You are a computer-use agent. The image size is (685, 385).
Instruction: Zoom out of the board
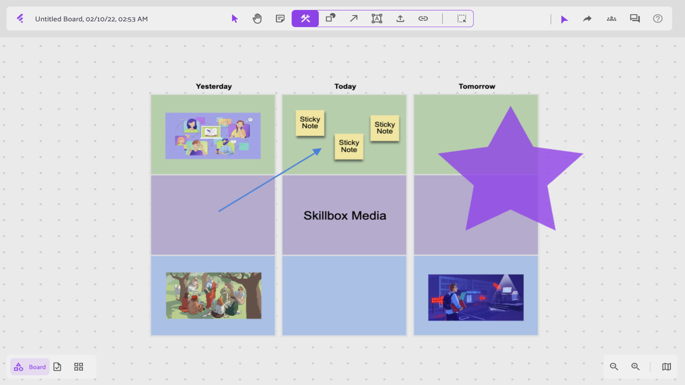[x=614, y=367]
